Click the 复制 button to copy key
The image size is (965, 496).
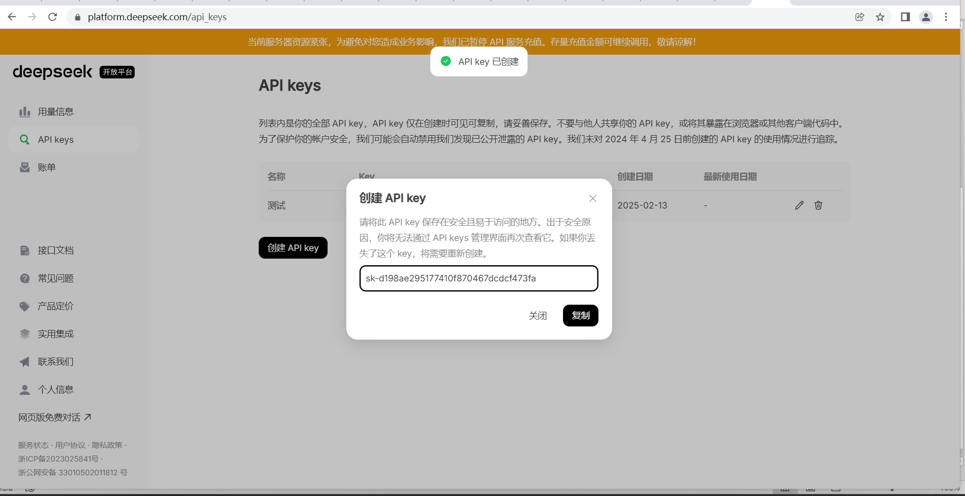click(x=581, y=316)
